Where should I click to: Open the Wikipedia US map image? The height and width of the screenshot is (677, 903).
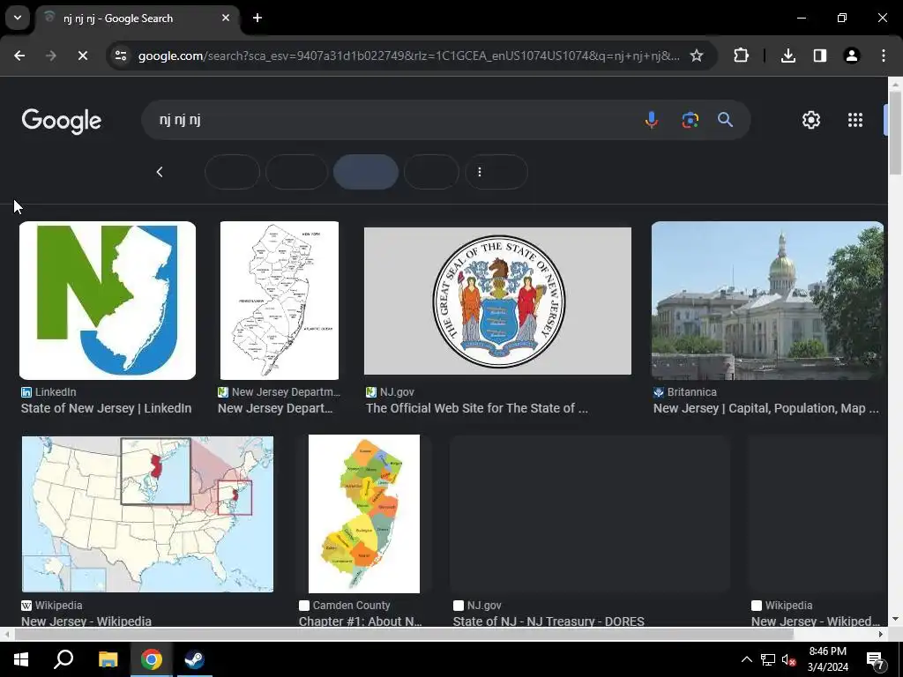click(x=147, y=514)
